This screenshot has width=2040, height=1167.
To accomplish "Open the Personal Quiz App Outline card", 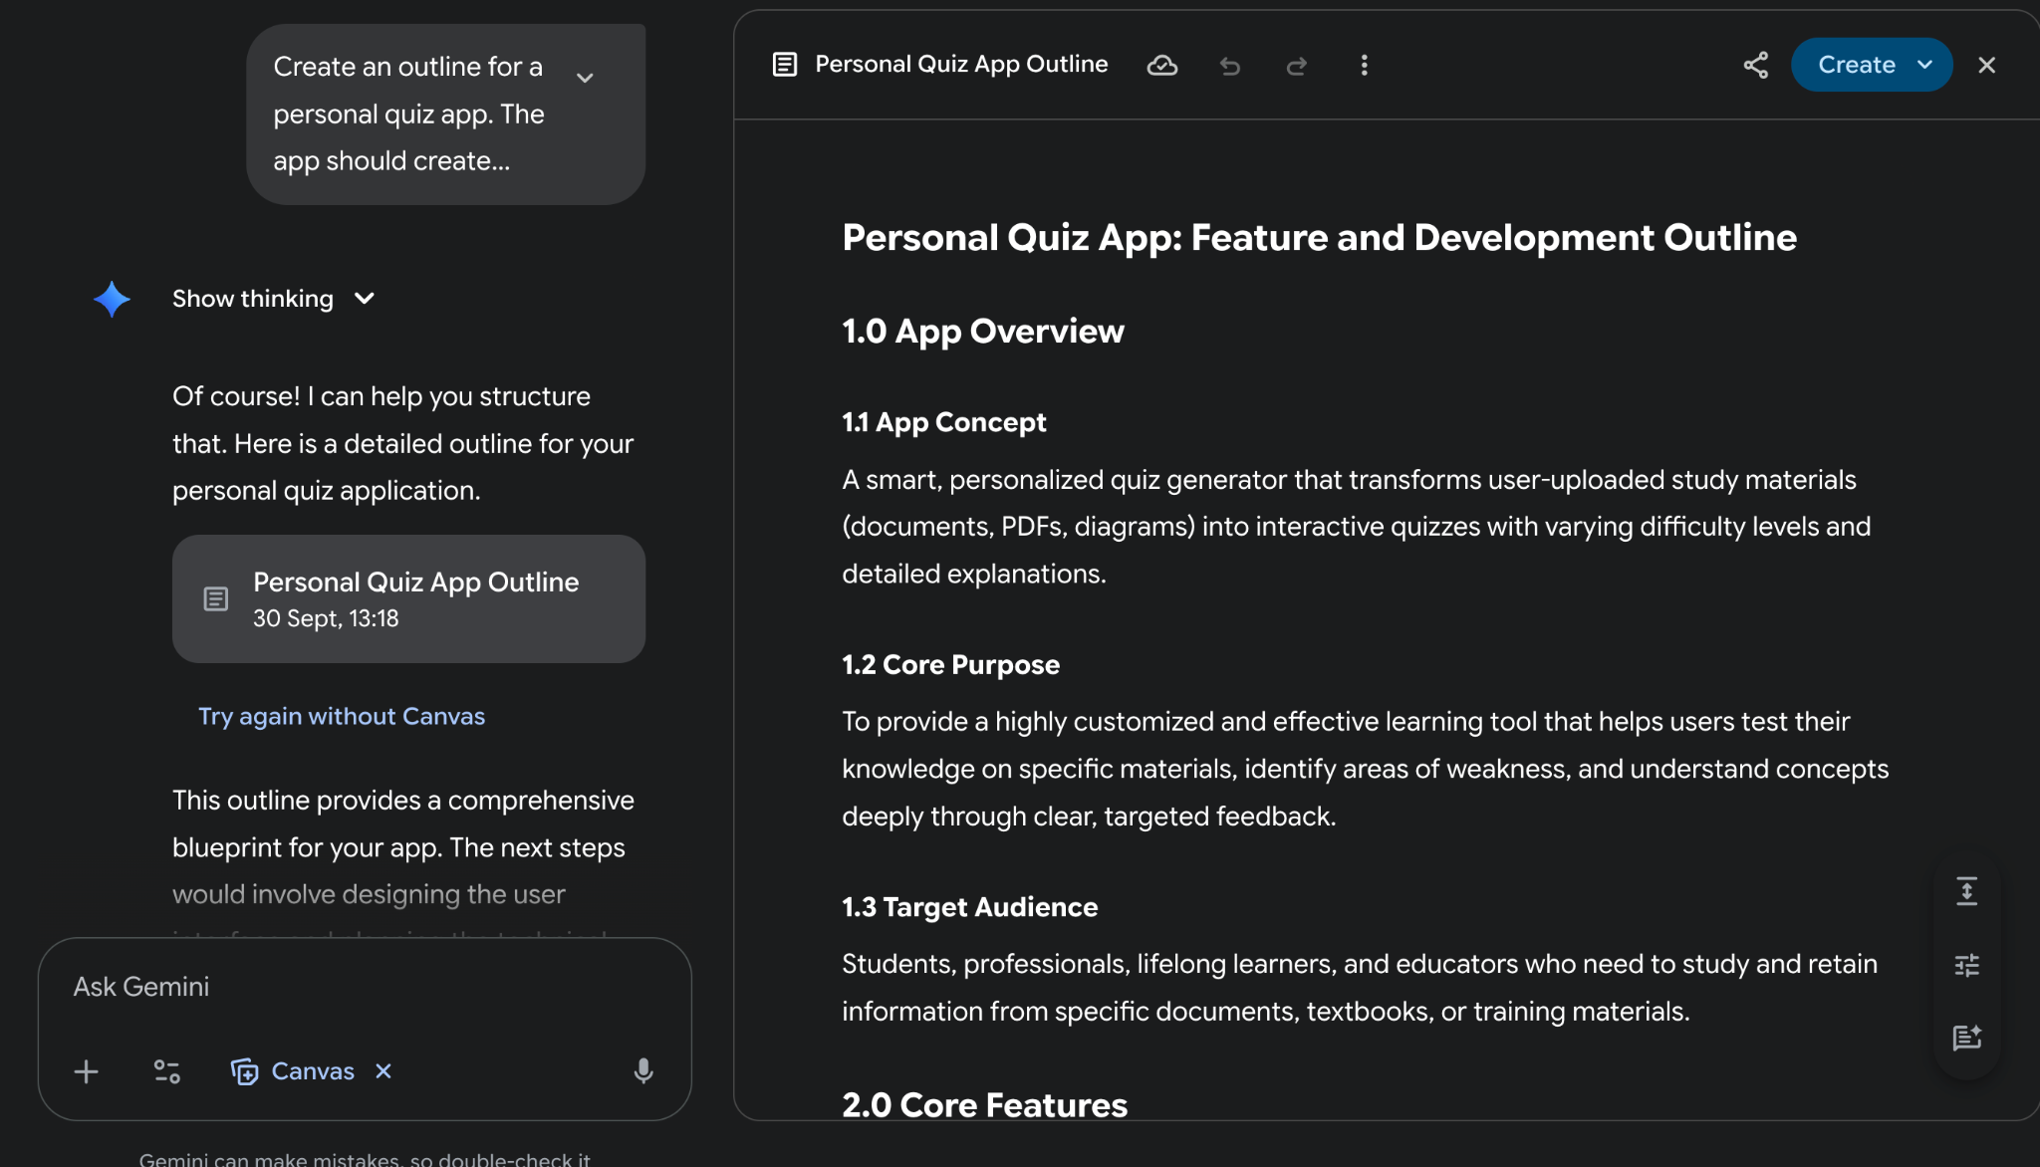I will pyautogui.click(x=408, y=599).
